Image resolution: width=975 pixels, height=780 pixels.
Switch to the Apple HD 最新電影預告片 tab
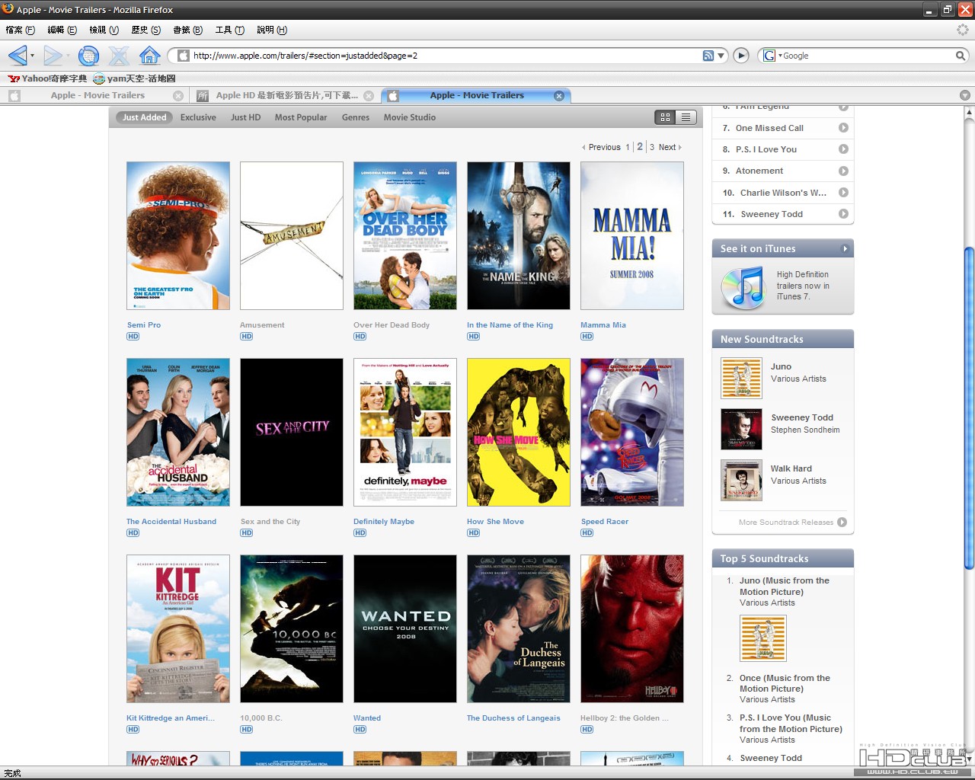click(285, 95)
